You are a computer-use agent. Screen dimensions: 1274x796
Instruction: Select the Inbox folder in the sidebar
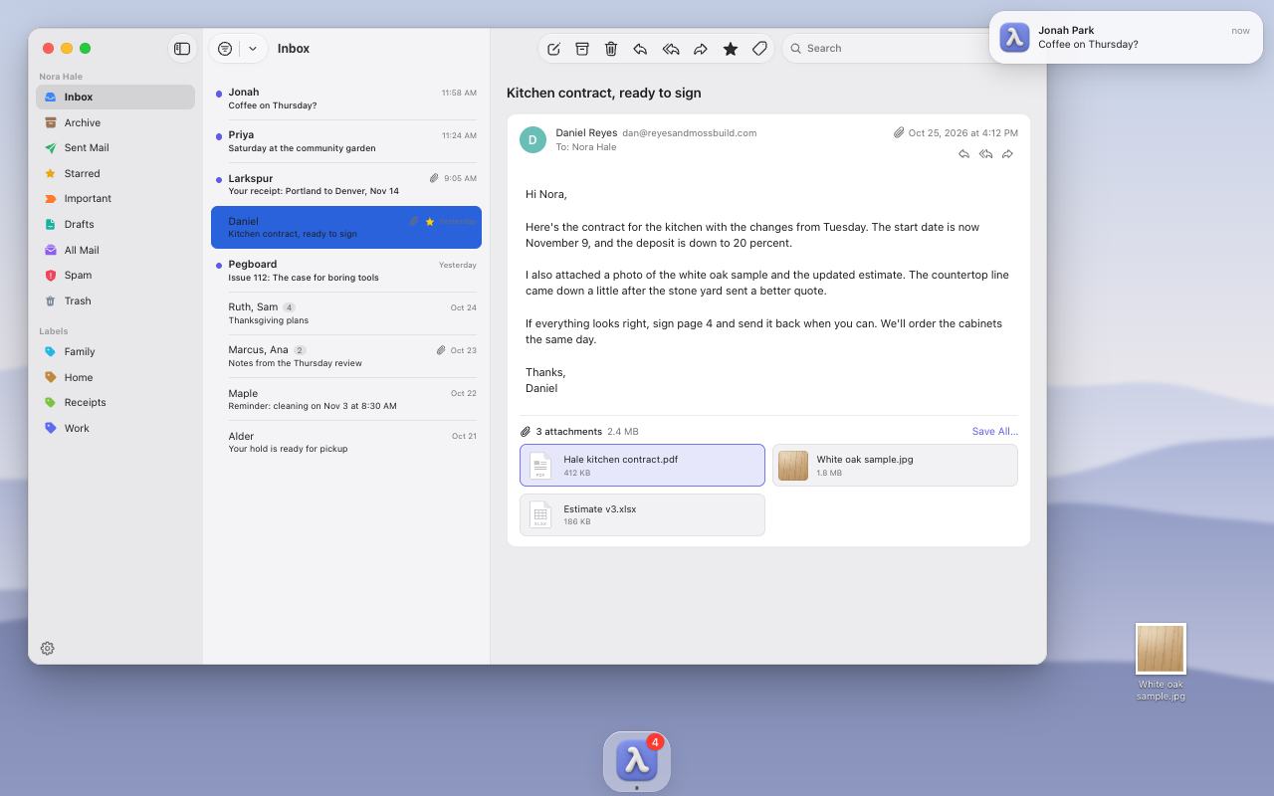point(115,97)
